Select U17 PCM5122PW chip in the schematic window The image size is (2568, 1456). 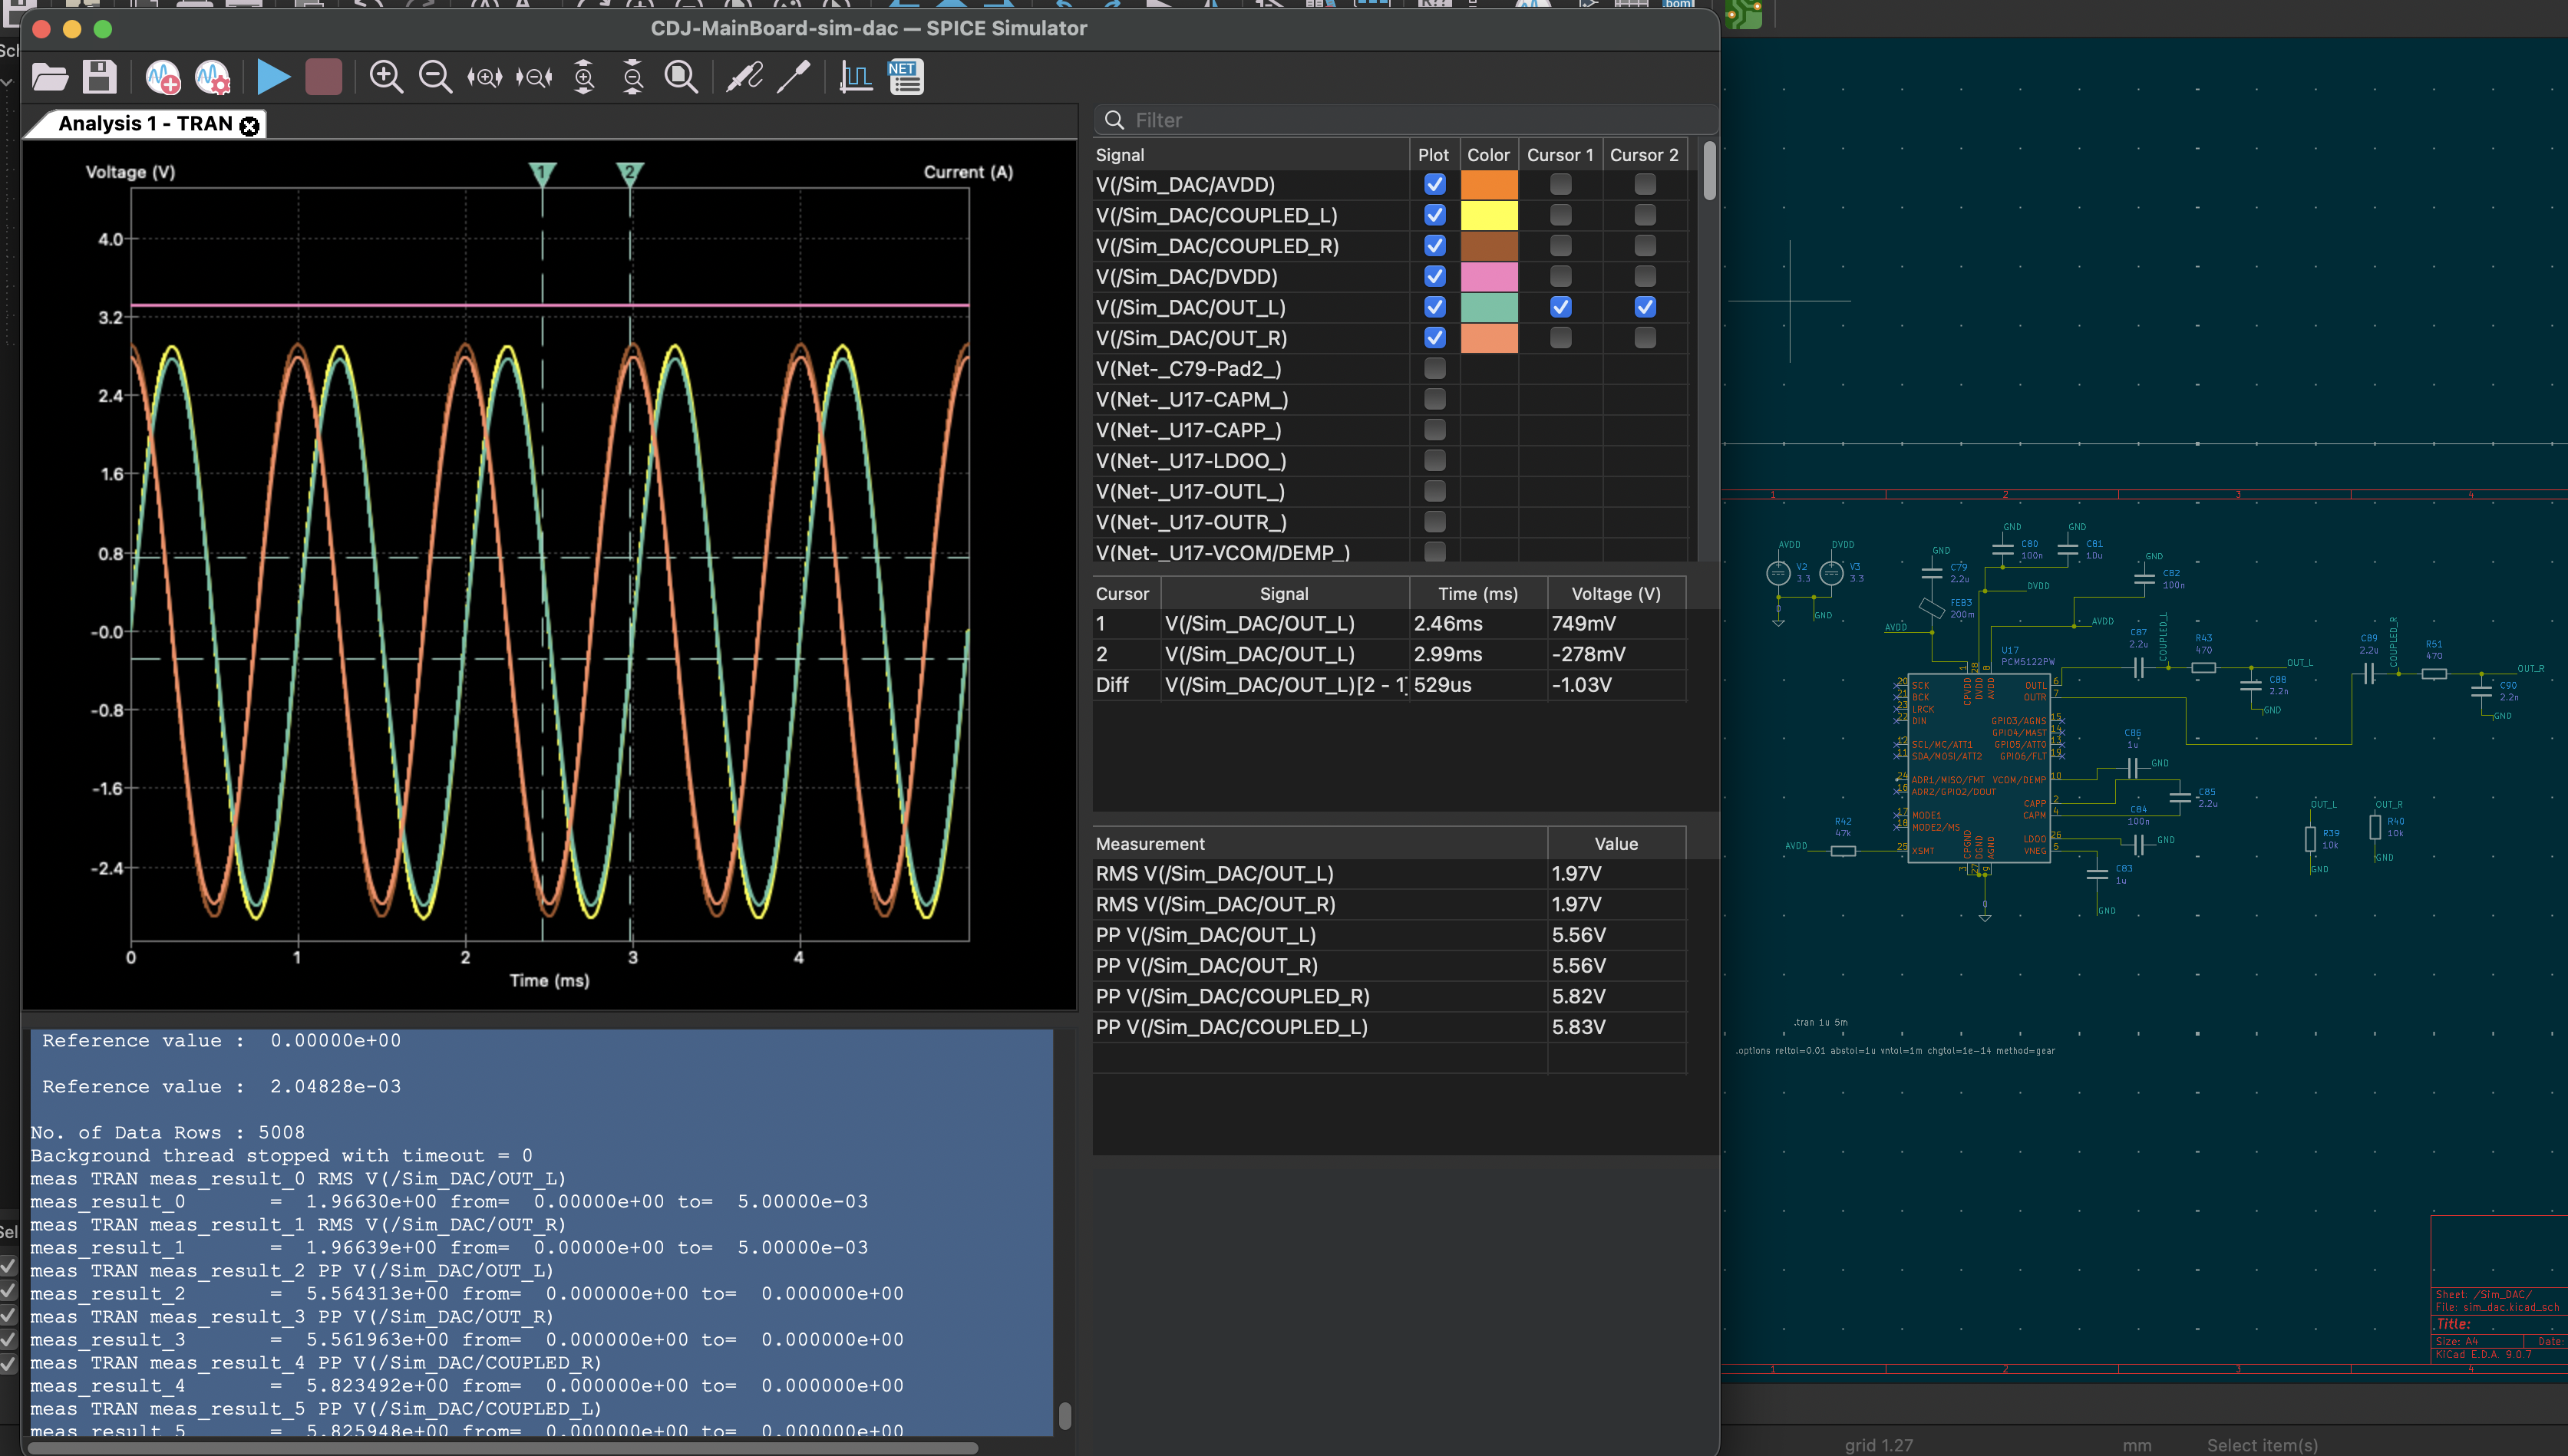[1978, 767]
